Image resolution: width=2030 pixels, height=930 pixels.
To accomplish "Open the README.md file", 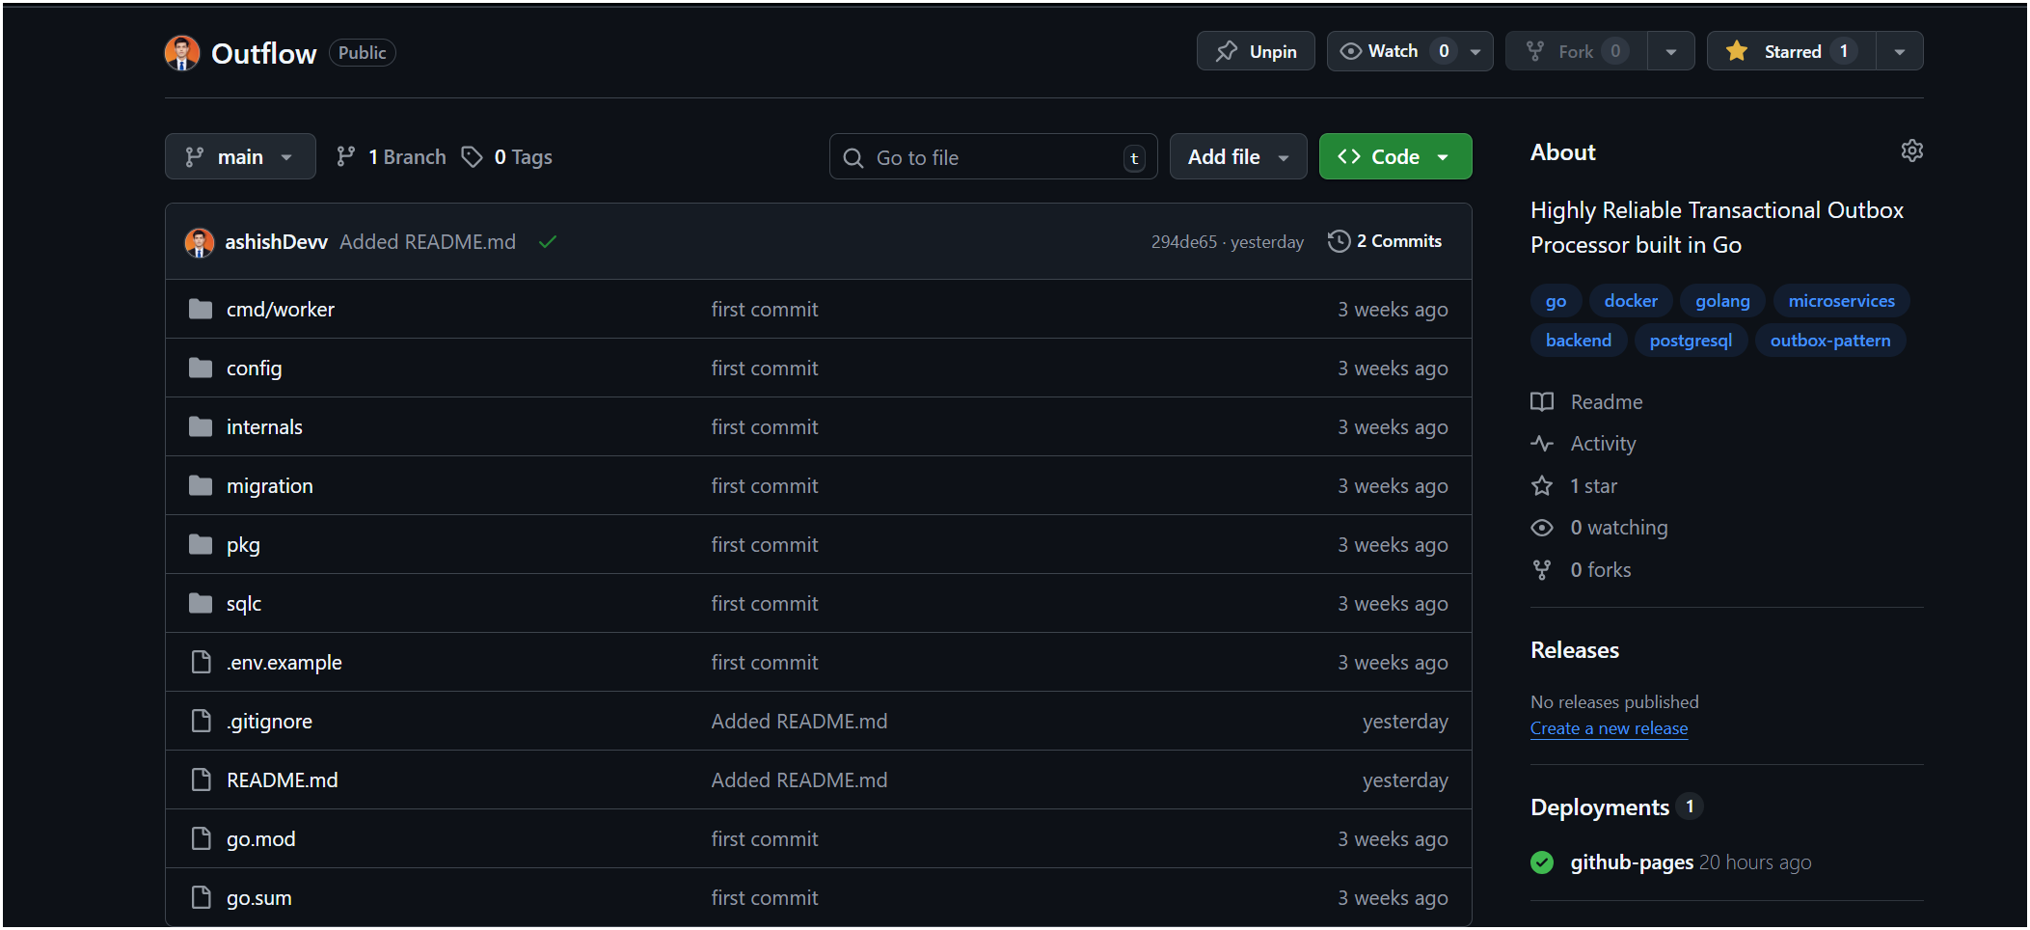I will (281, 780).
